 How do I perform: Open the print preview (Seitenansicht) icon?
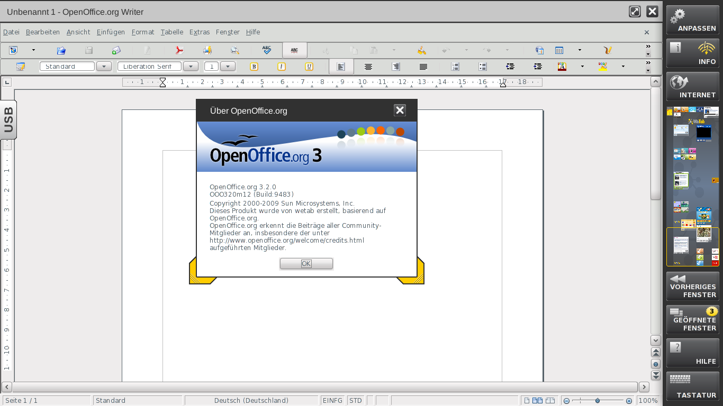click(234, 50)
